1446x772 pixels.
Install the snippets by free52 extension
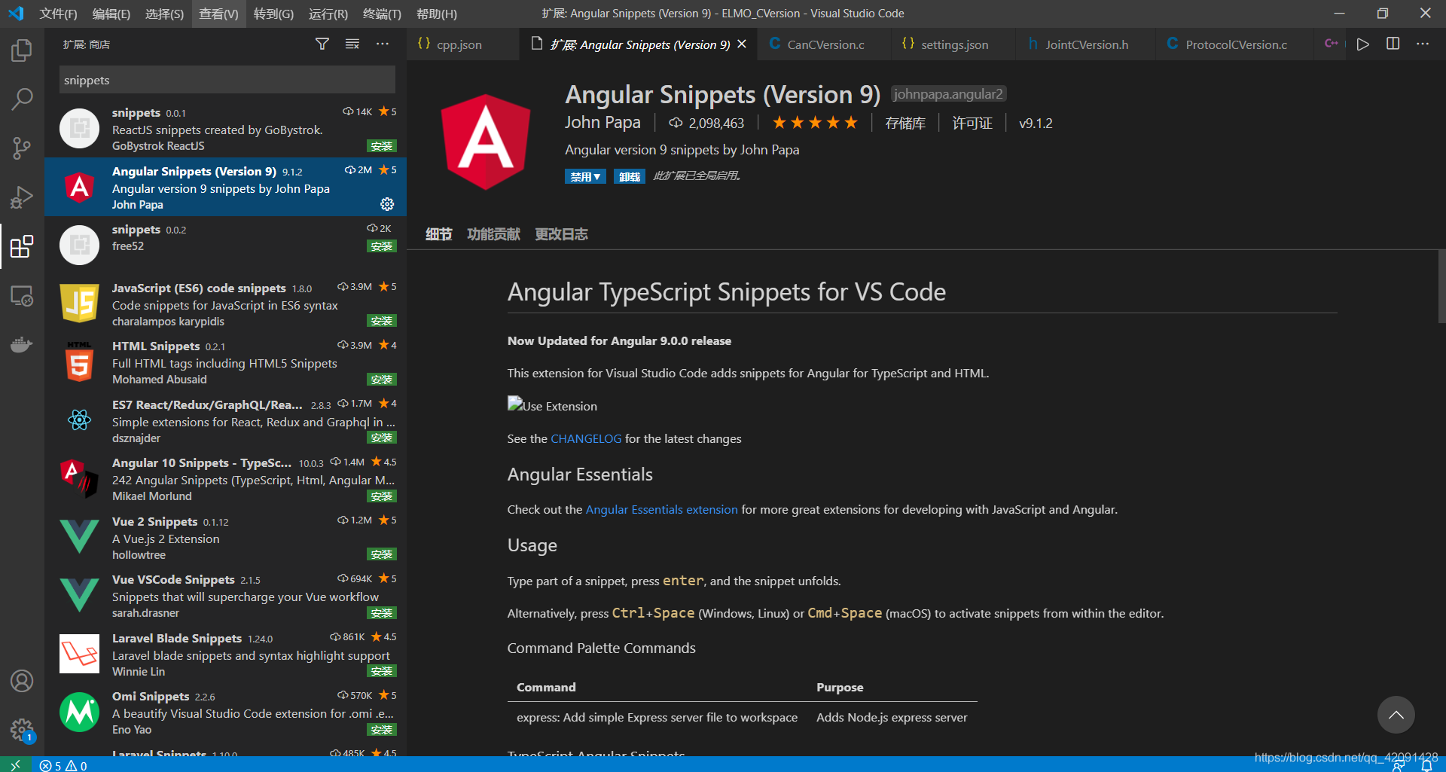point(382,246)
